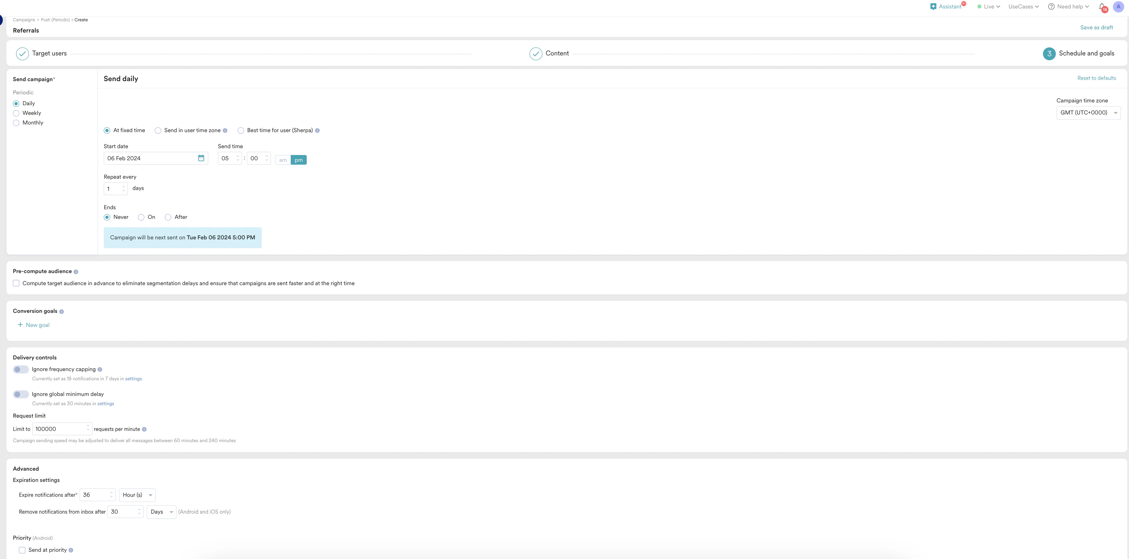
Task: Open the calendar icon in Start date field
Action: pyautogui.click(x=201, y=158)
